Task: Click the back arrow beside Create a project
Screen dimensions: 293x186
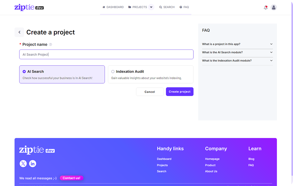Action: pyautogui.click(x=19, y=32)
